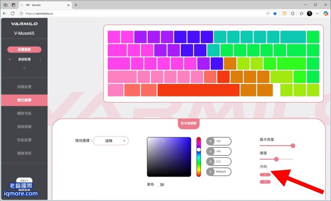Click the G value field showing 148
Screen dimensions: 331x201
tap(219, 151)
